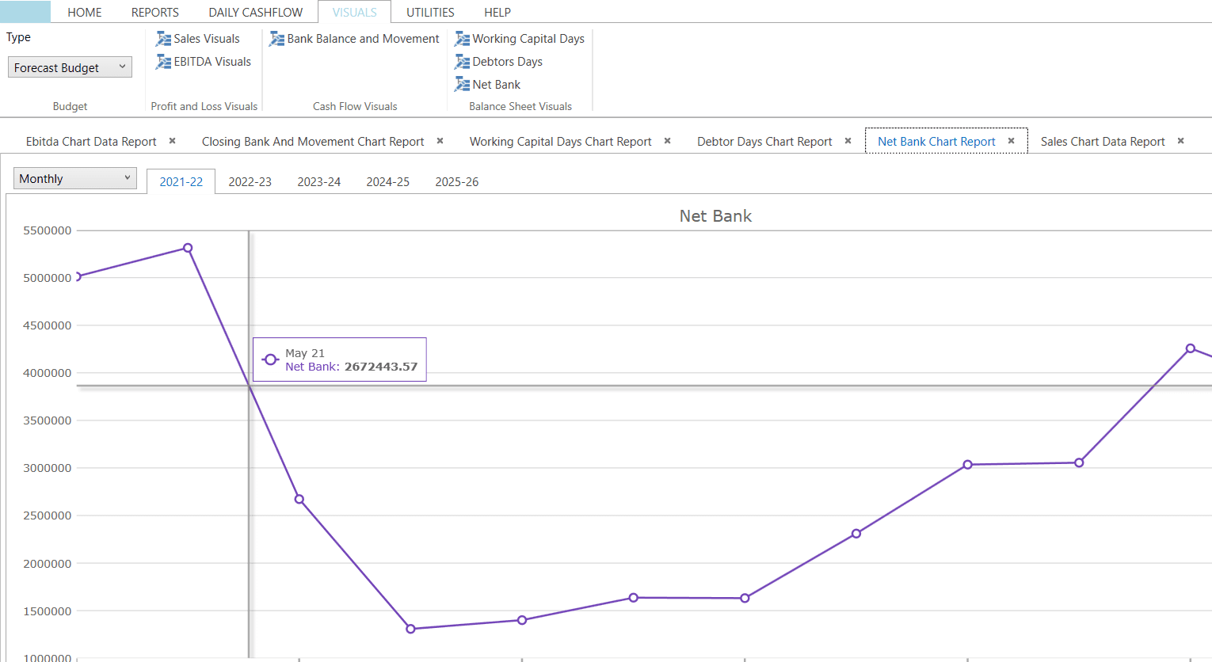Screen dimensions: 1212x662
Task: Close the Net Bank Chart Report tab
Action: click(x=1011, y=141)
